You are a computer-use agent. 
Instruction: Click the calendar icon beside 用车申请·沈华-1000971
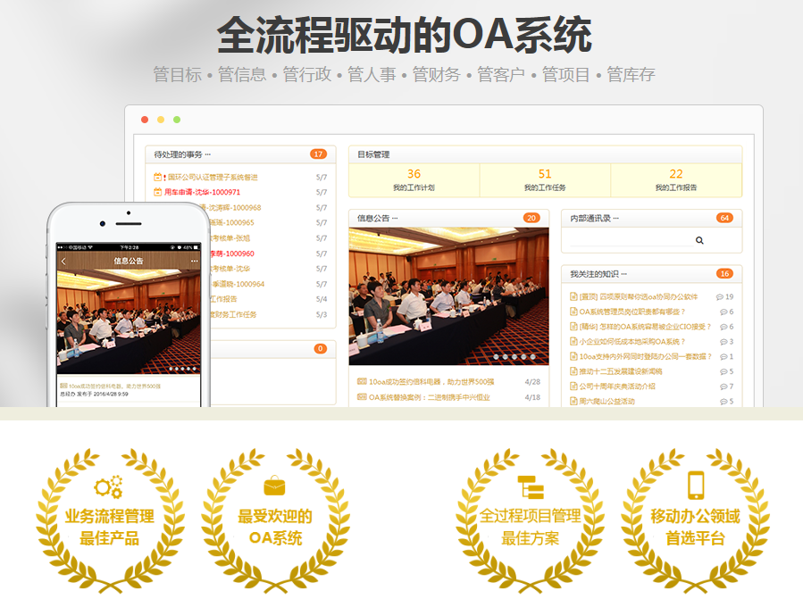pos(157,191)
